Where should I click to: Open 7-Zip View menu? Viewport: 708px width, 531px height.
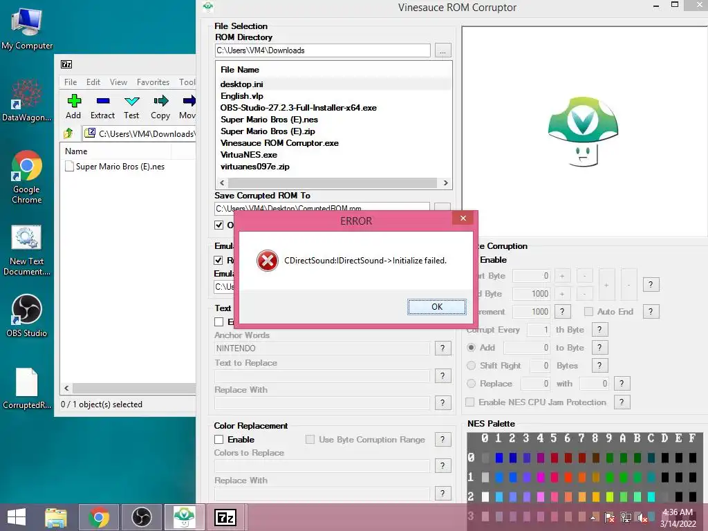(x=118, y=82)
